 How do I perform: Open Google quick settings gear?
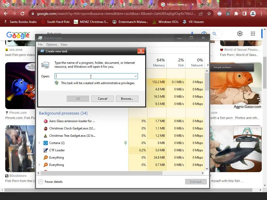(240, 34)
